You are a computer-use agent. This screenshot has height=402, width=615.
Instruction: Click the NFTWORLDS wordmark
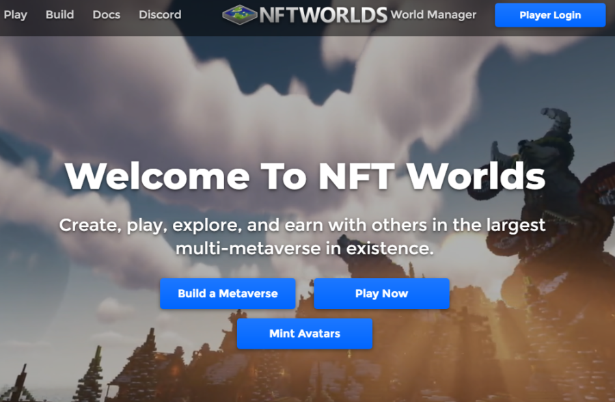click(323, 15)
